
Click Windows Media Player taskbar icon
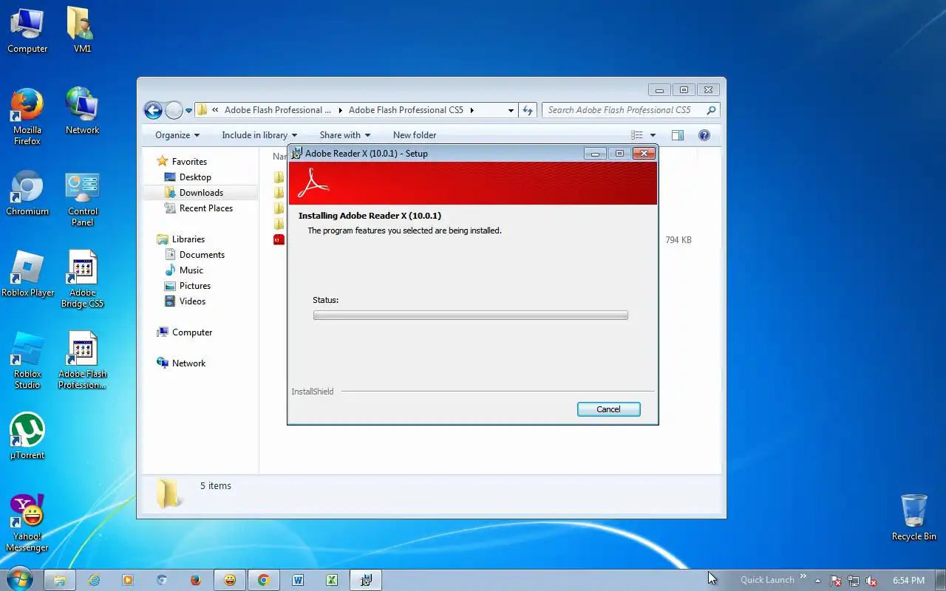point(128,581)
